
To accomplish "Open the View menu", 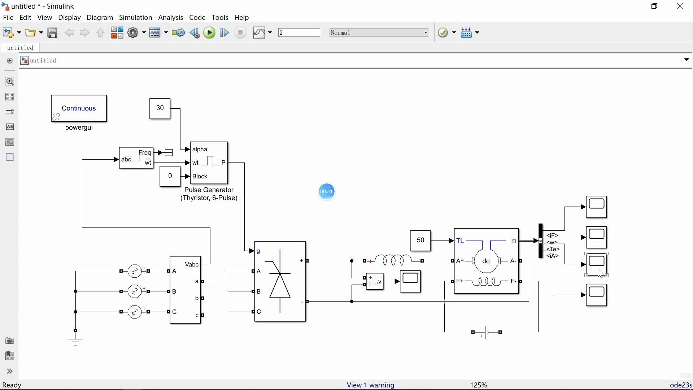I will 45,17.
